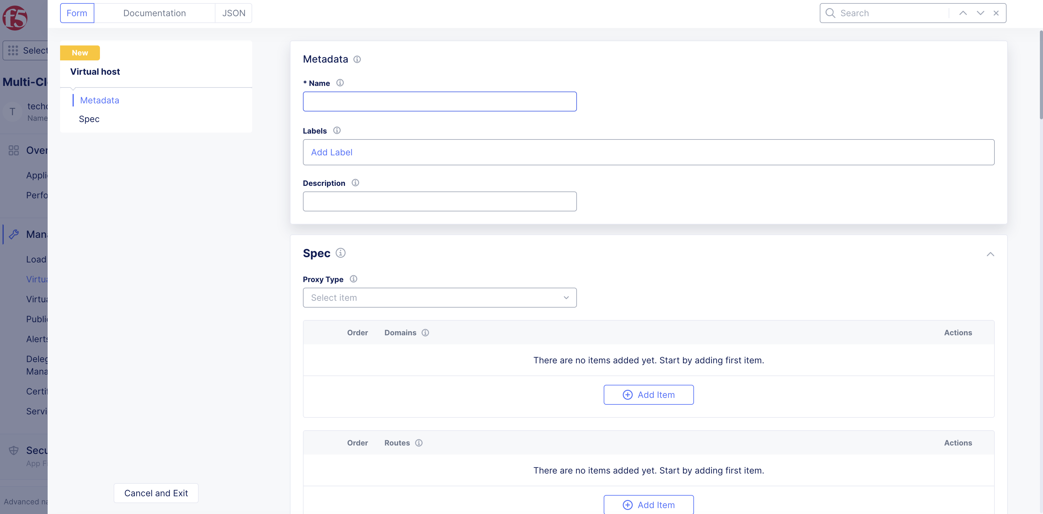The image size is (1043, 514).
Task: Click Add Item under Domains table
Action: 648,395
